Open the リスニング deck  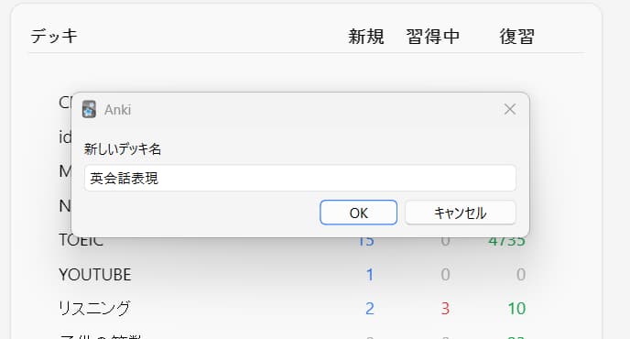click(x=95, y=309)
